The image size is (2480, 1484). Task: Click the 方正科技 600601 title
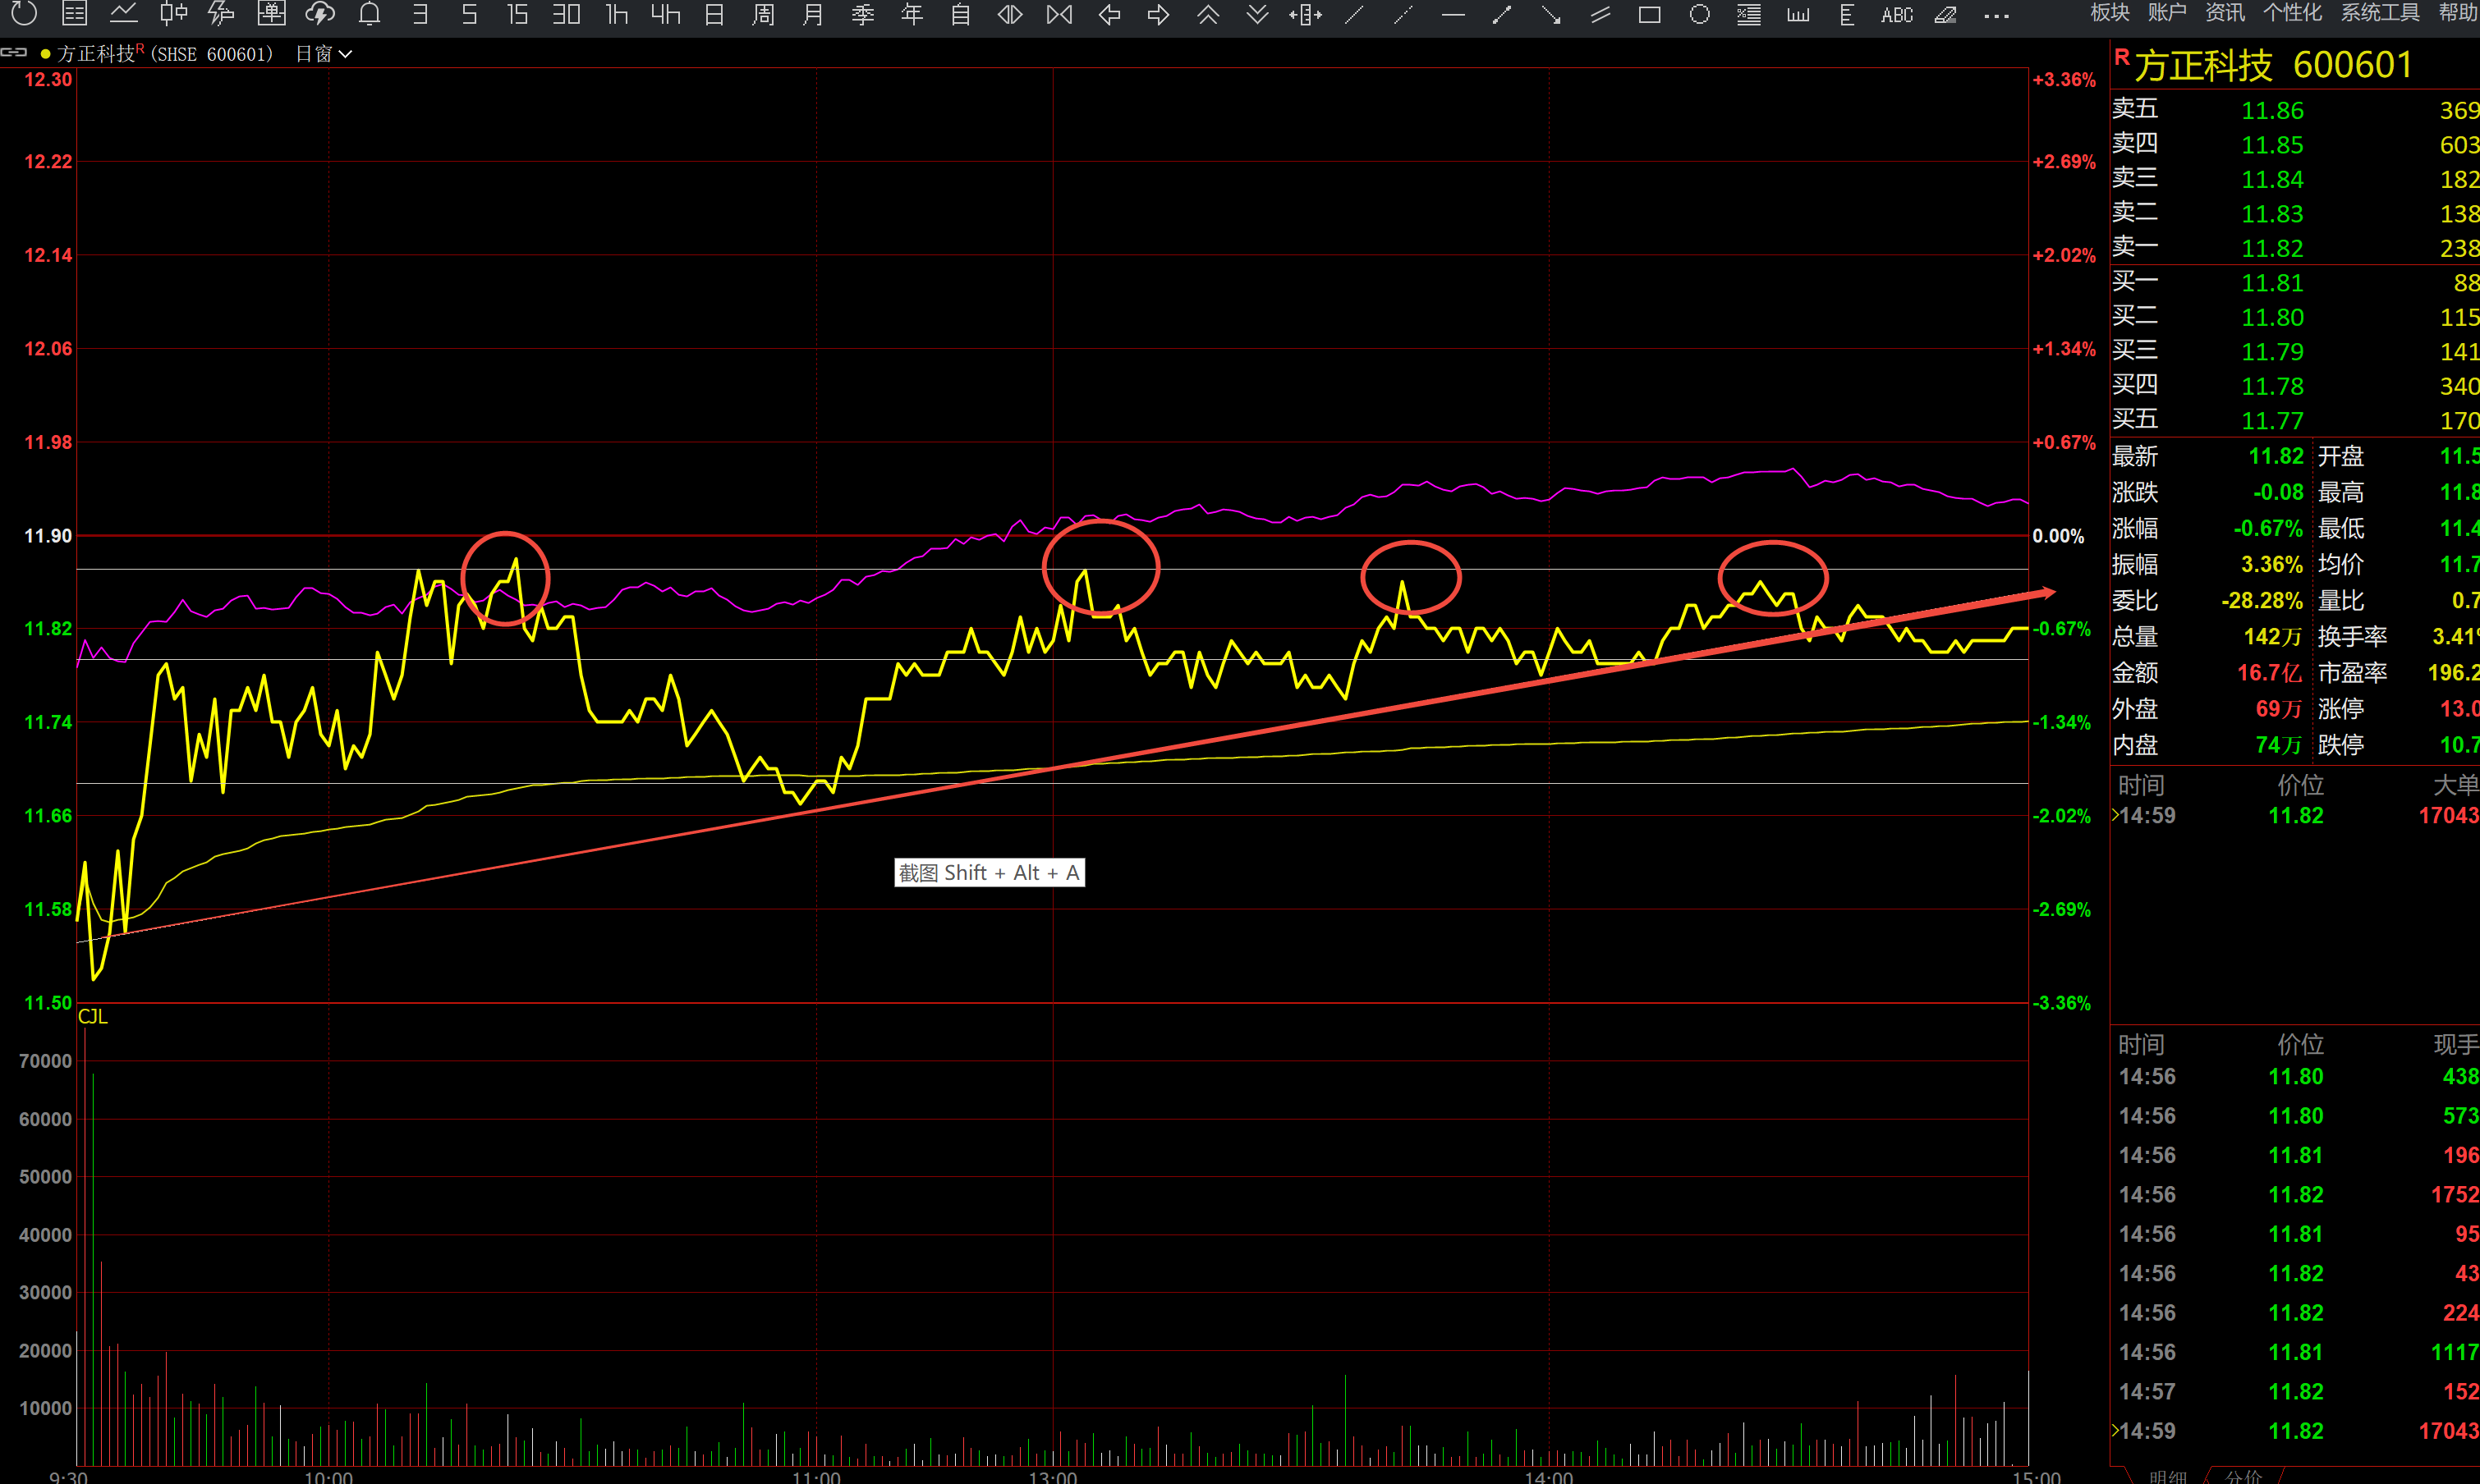2271,65
